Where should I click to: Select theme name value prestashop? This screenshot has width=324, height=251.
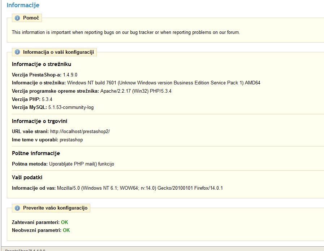click(71, 140)
